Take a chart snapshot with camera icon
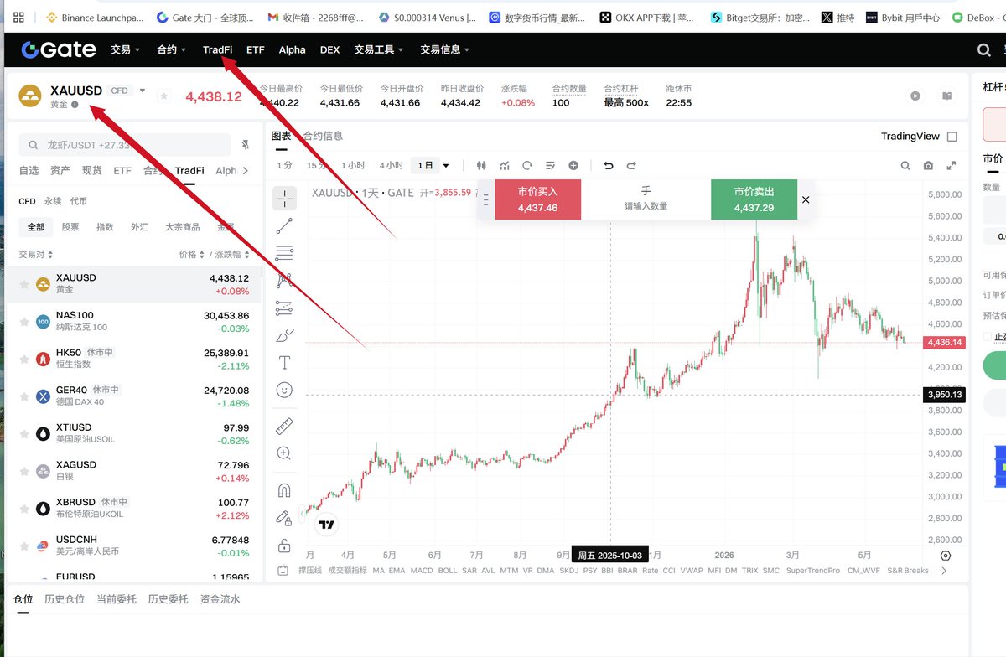 pyautogui.click(x=928, y=166)
